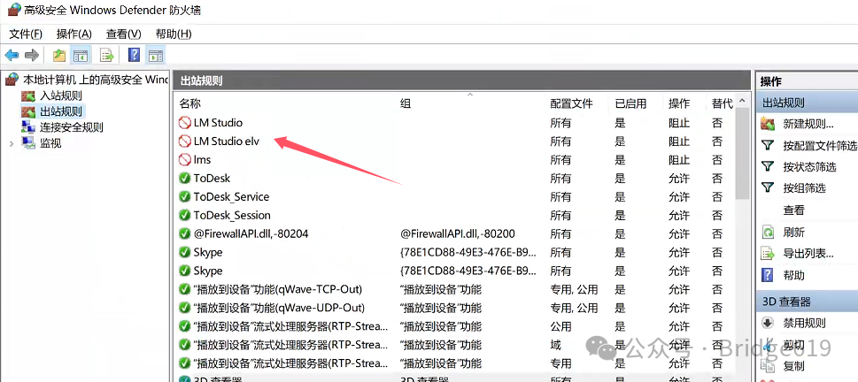The width and height of the screenshot is (858, 382).
Task: Click 刷新 action text
Action: coord(794,233)
